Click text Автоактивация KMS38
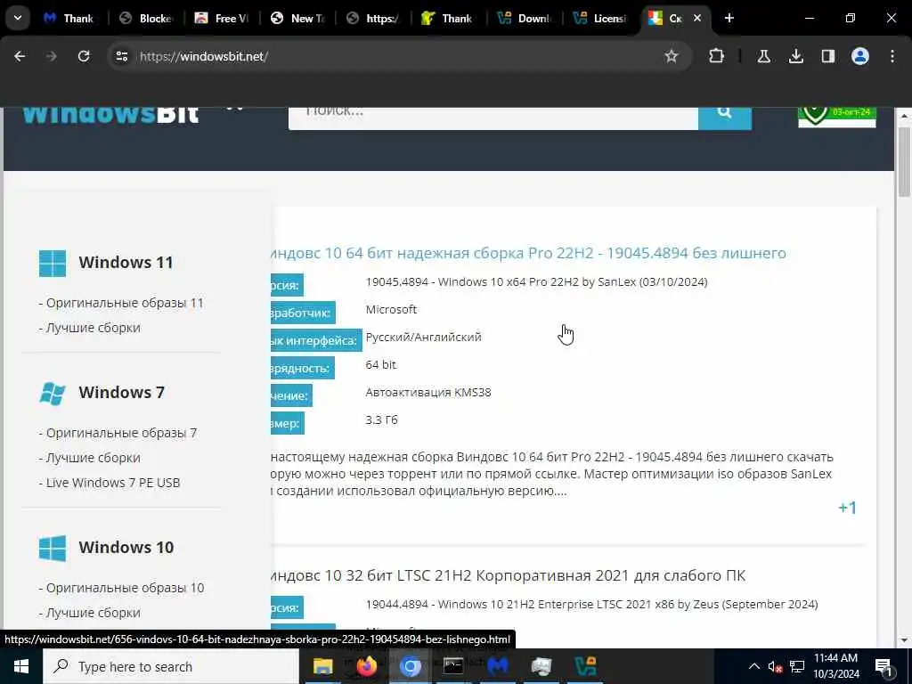Screen dimensions: 912x684 pos(428,392)
